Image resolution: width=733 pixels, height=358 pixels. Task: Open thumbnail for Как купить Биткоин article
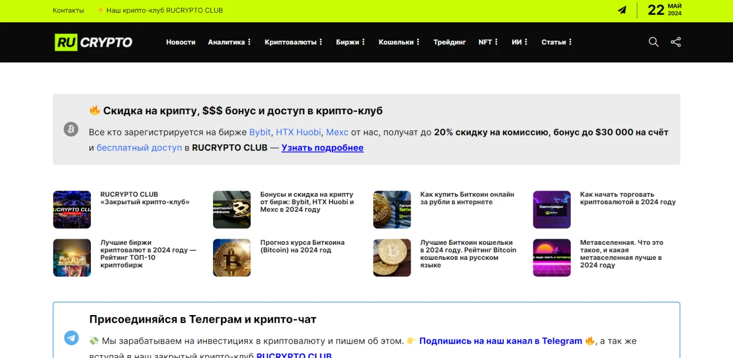tap(392, 210)
